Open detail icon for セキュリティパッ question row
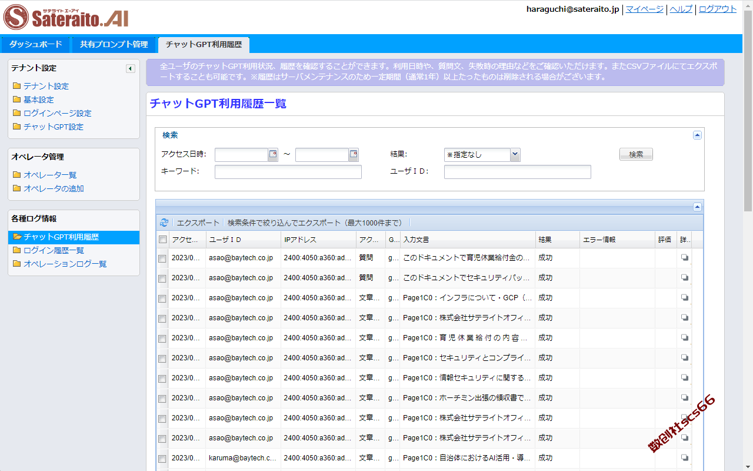Image resolution: width=753 pixels, height=471 pixels. click(684, 278)
